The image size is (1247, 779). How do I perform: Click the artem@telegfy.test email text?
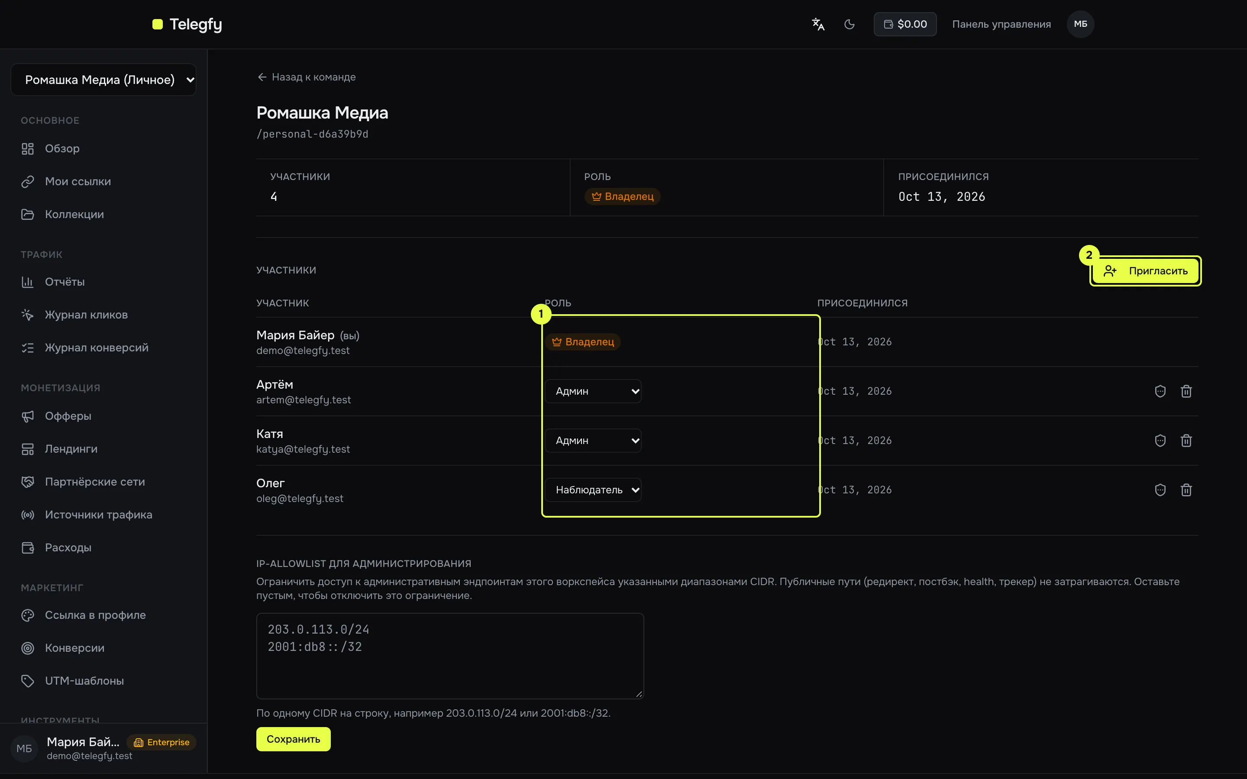coord(304,400)
